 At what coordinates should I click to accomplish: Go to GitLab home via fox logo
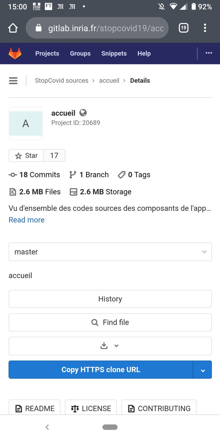[15, 54]
